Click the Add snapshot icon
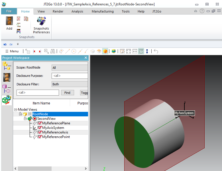 pyautogui.click(x=9, y=21)
